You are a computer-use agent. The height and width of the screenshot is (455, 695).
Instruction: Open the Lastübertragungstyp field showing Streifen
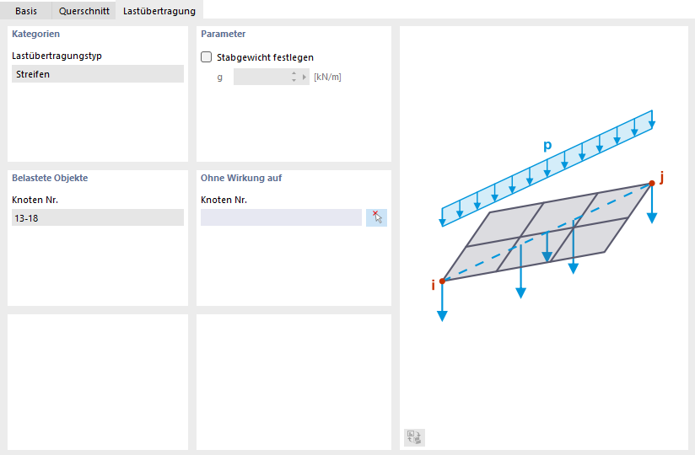coord(97,74)
